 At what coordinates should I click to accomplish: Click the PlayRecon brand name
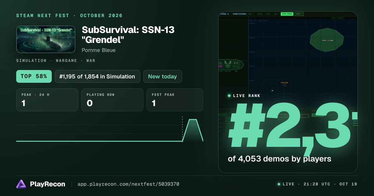click(x=48, y=184)
